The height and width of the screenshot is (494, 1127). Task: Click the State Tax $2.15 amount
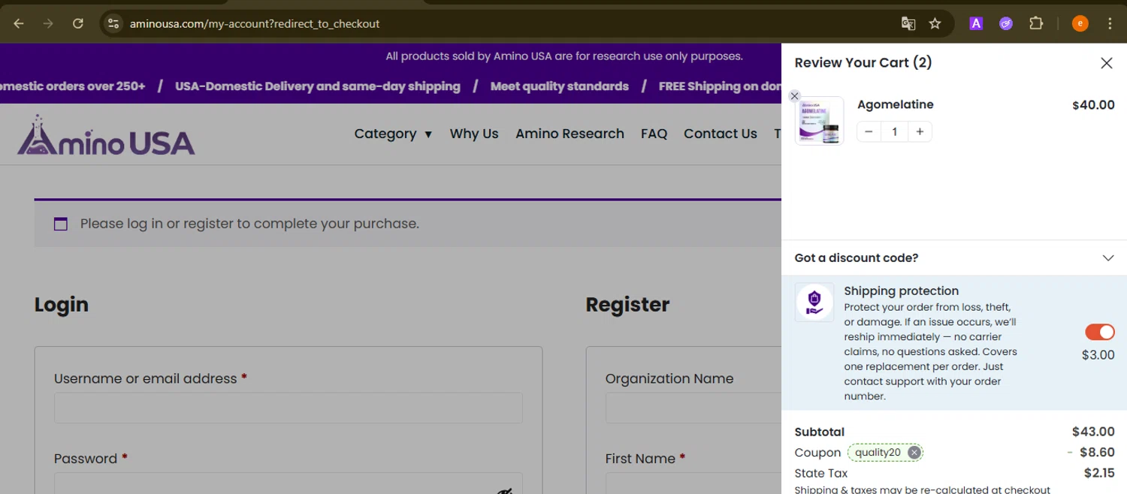(1099, 473)
